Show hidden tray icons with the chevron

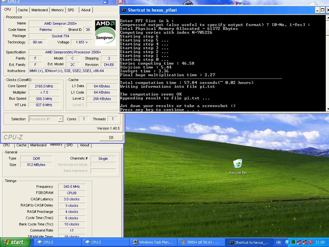[x=288, y=242]
